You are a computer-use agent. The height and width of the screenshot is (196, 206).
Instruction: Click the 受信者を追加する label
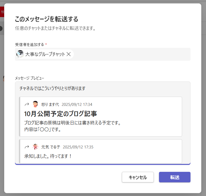point(29,44)
